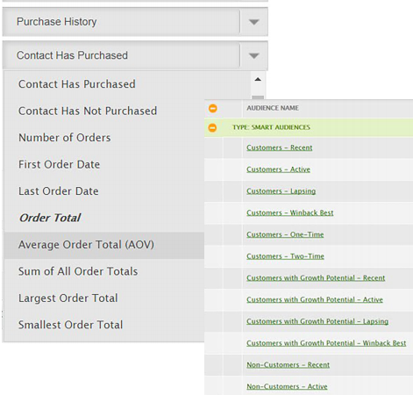This screenshot has height=395, width=413.
Task: Select Contact Has Not Purchased option
Action: (88, 111)
